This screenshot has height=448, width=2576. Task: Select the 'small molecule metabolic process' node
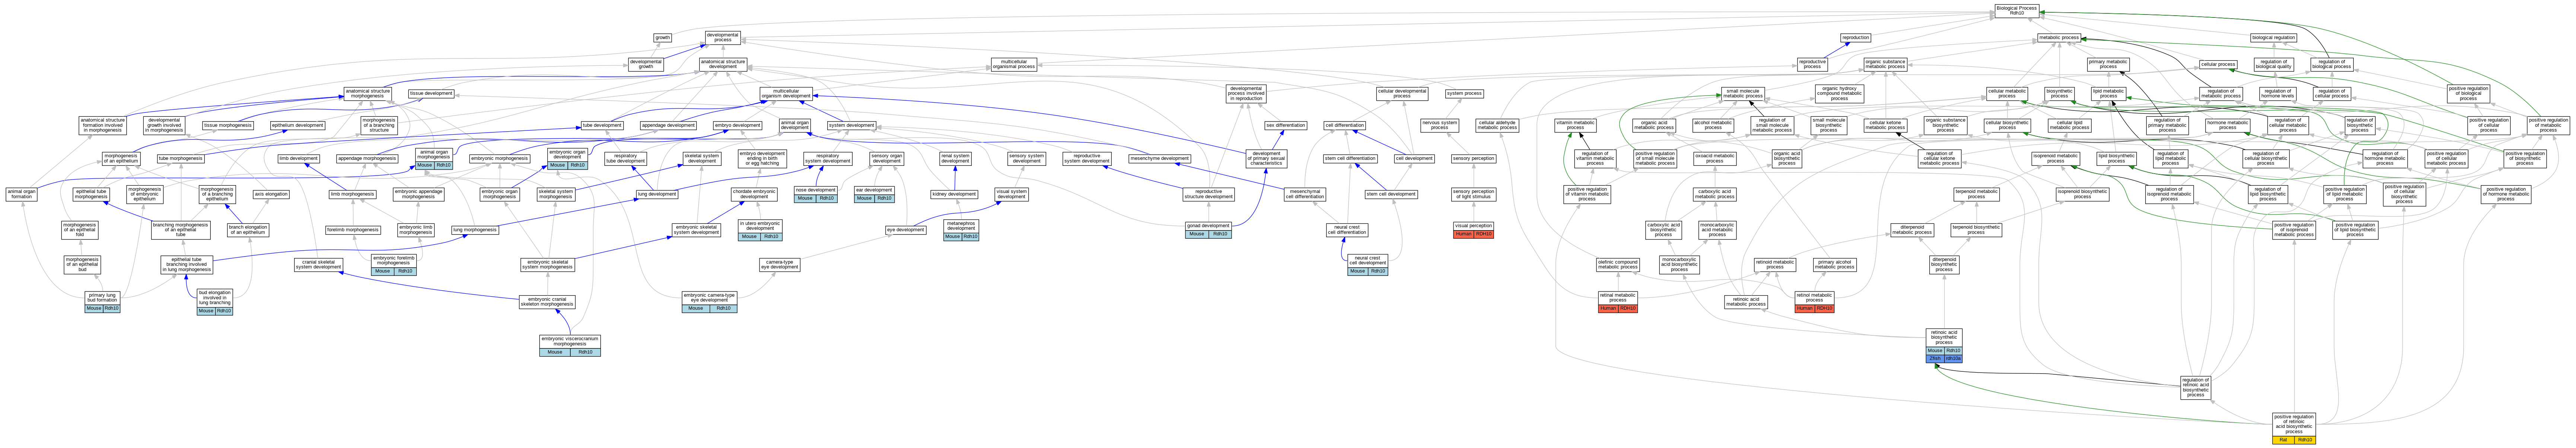pyautogui.click(x=1743, y=94)
